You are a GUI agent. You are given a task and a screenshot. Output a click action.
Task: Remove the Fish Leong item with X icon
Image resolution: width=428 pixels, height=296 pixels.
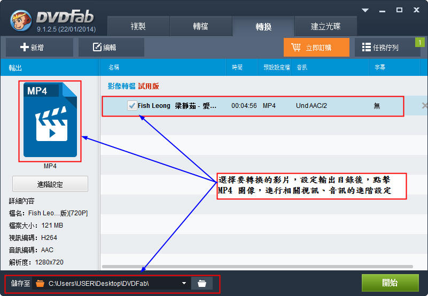pos(424,106)
